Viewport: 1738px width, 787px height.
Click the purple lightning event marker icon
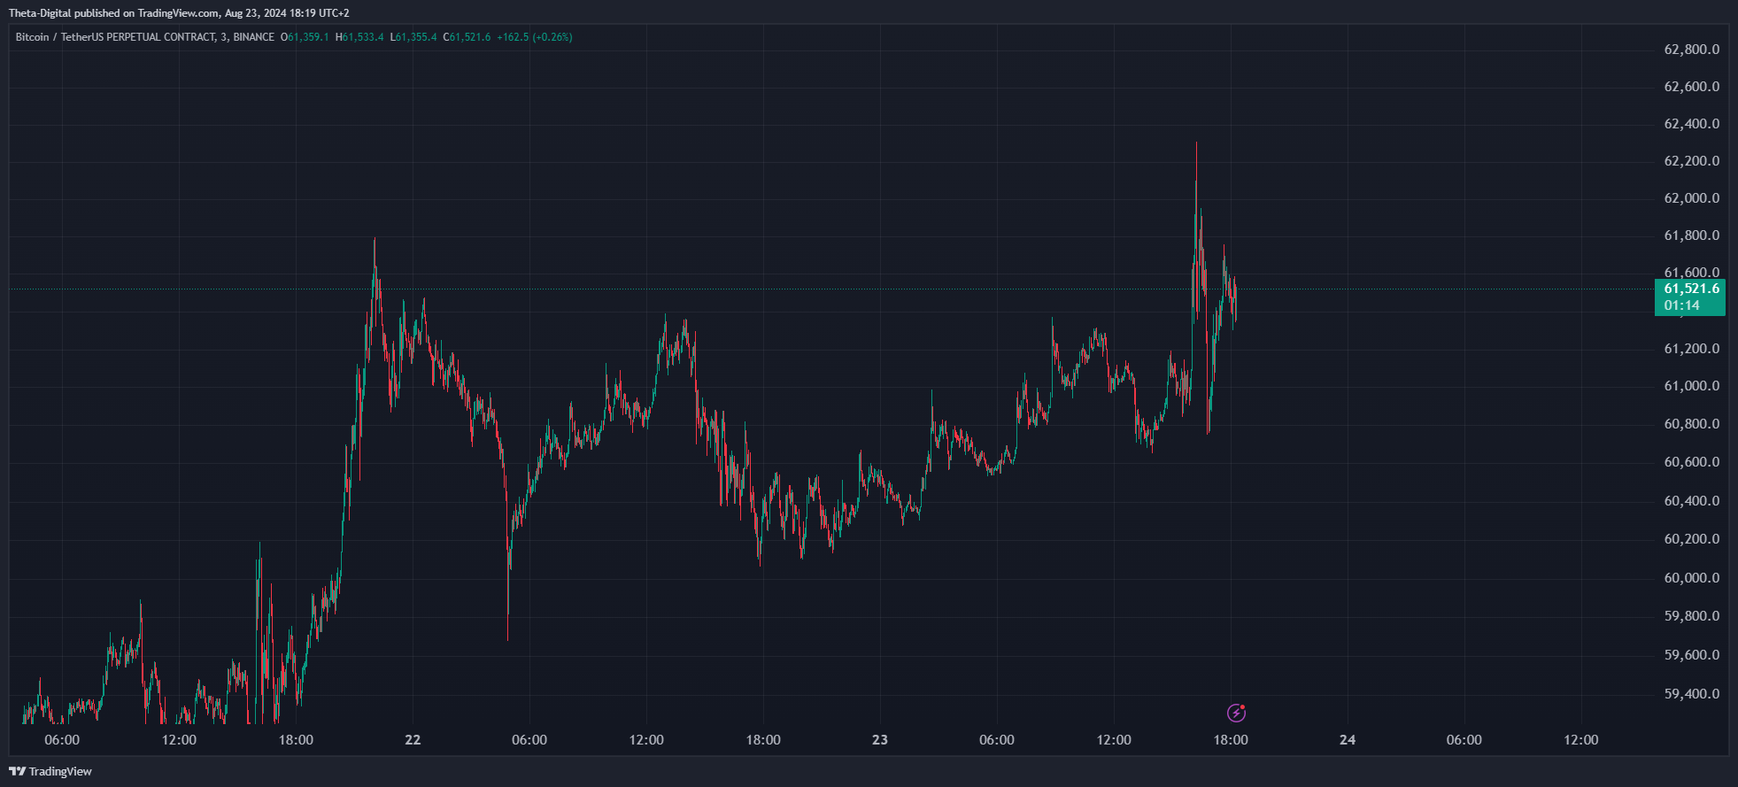click(1236, 713)
